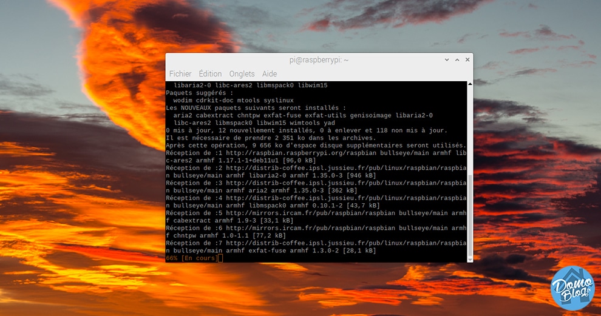Click the terminal scrollbar thumb
601x316 pixels.
[470, 216]
